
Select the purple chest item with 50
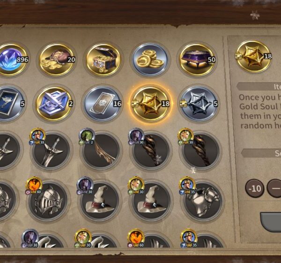(x=197, y=60)
